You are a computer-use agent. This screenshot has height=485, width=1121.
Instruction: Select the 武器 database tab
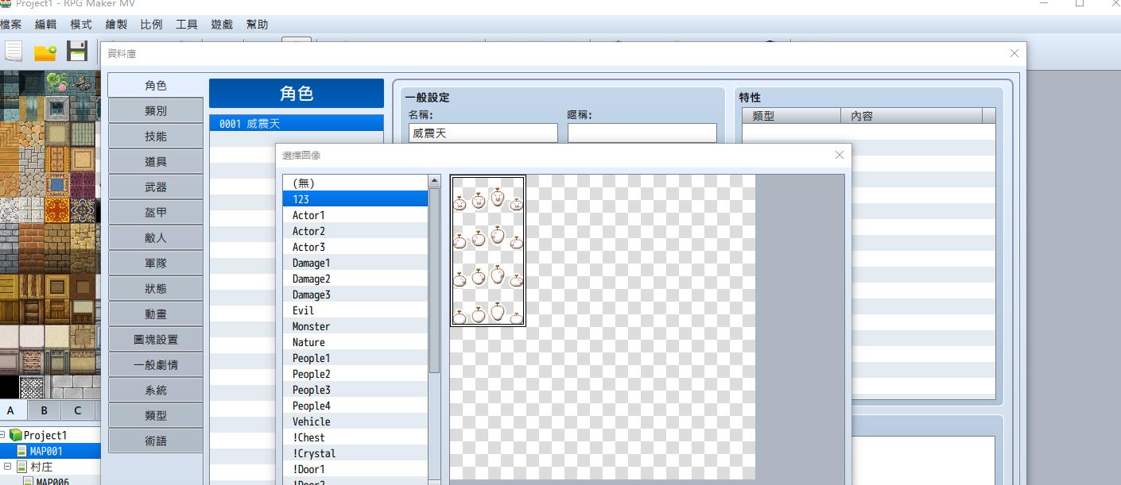[x=156, y=187]
